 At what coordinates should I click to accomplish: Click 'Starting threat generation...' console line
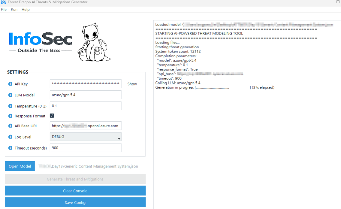(178, 47)
